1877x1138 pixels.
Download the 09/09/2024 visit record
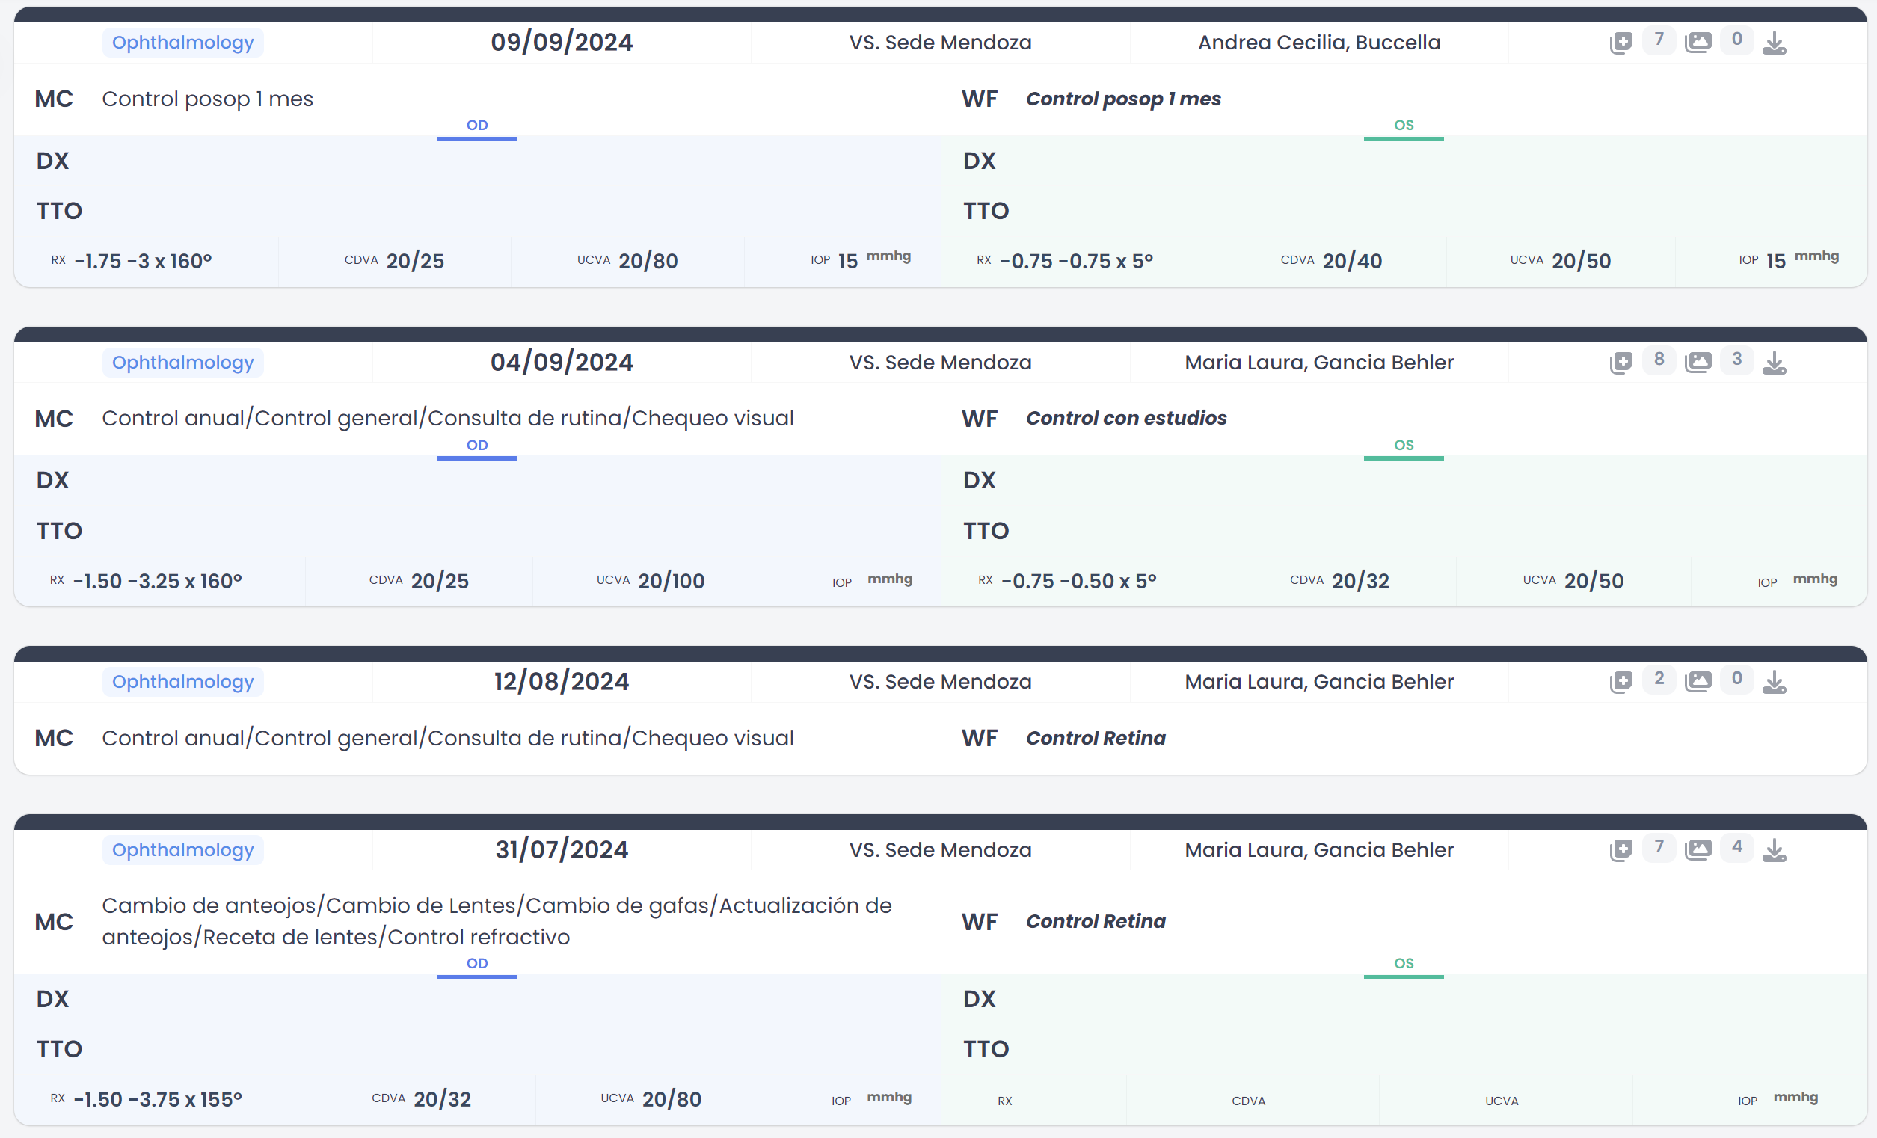1774,43
